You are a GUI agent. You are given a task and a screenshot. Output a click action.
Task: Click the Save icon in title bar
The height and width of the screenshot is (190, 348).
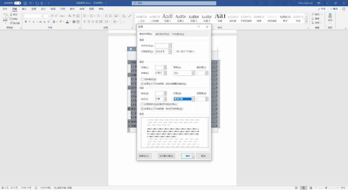click(25, 3)
